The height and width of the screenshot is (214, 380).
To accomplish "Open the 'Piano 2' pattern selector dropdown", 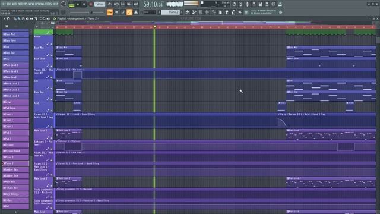I will (170, 12).
